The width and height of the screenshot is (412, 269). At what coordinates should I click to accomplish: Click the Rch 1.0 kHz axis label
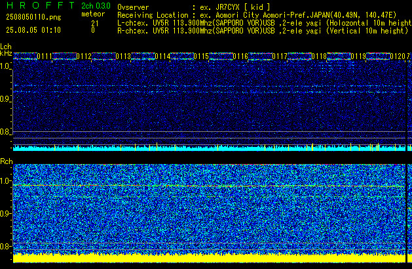click(x=5, y=181)
